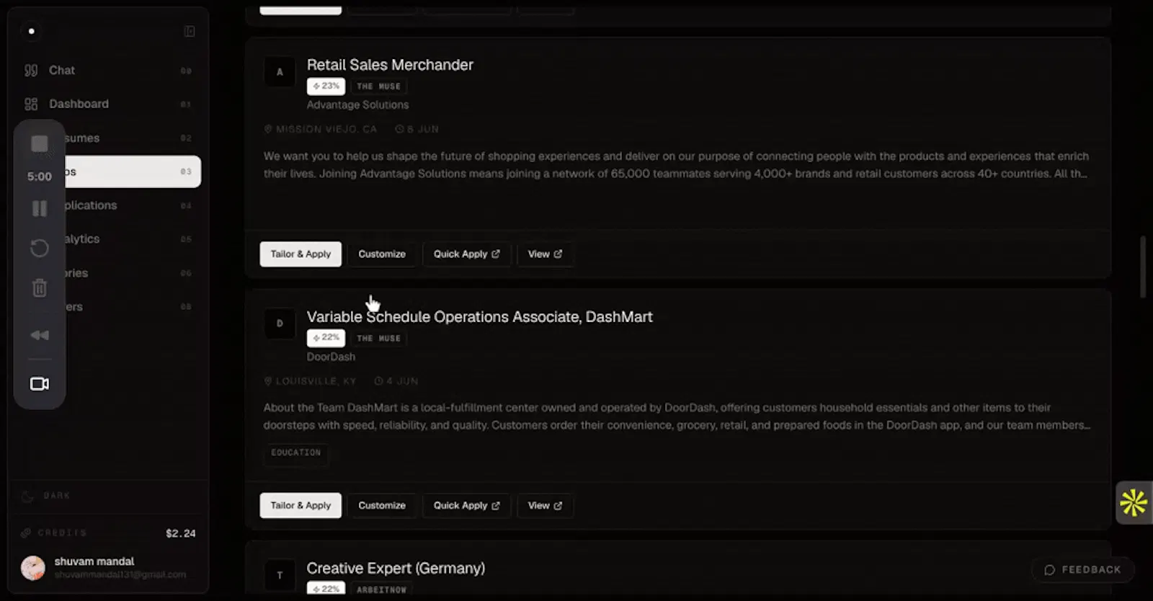Click the EDUCATION tag on DashMart job
The image size is (1153, 601).
point(296,453)
